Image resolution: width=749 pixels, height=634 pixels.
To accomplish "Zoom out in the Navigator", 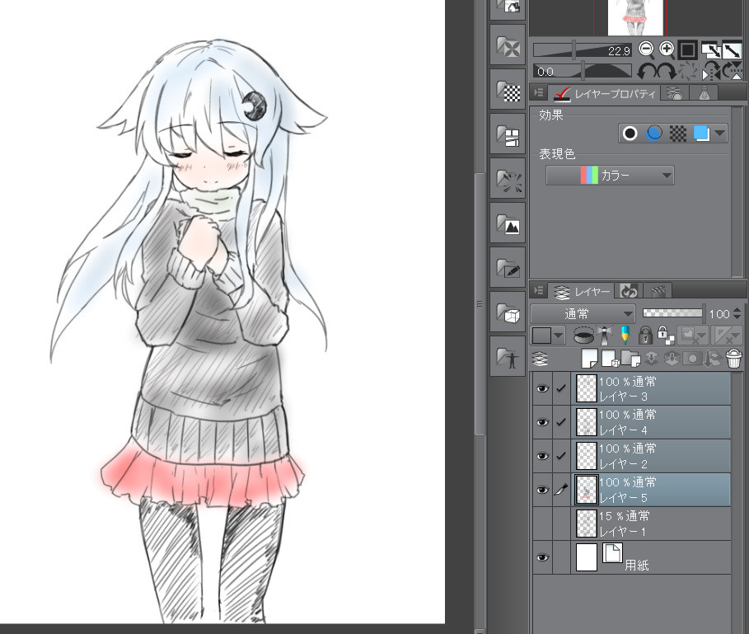I will [646, 49].
